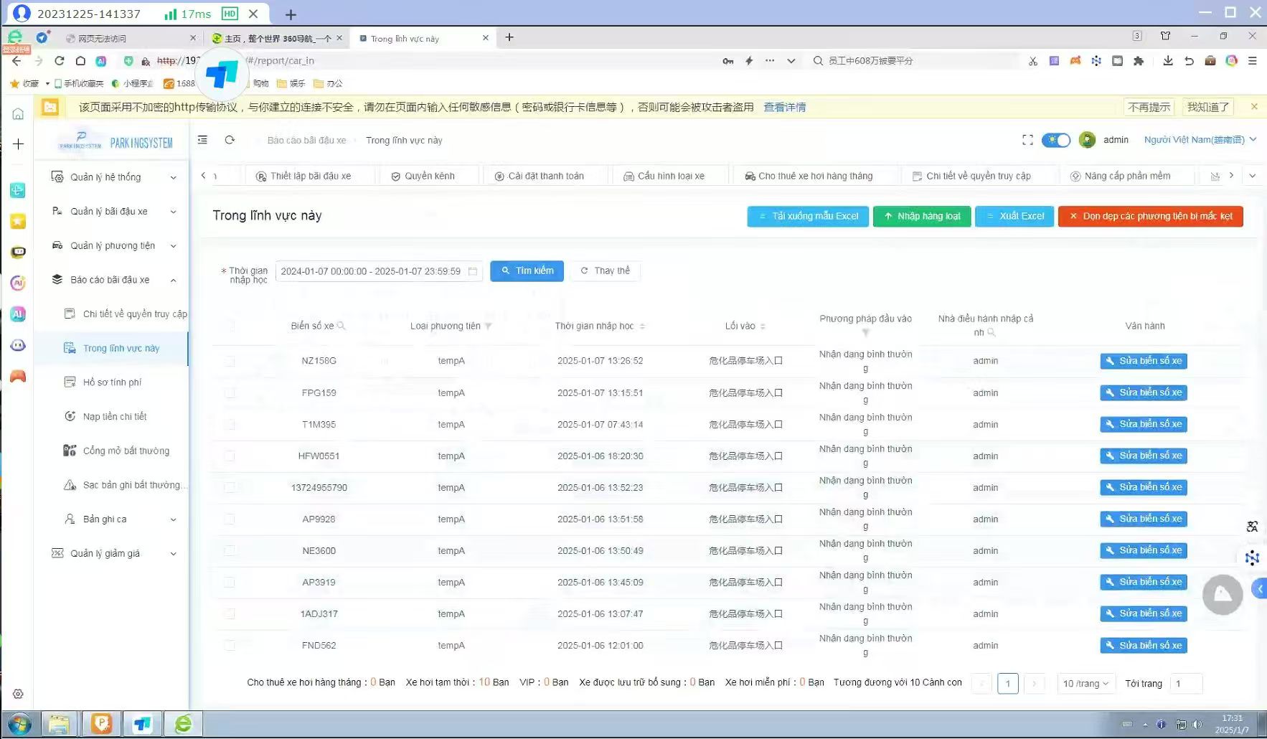This screenshot has height=739, width=1267.
Task: Click the Tìm kiếm search button
Action: (527, 271)
